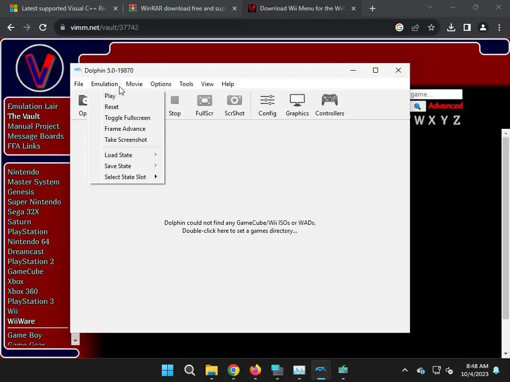Click the set games directory message
The height and width of the screenshot is (382, 510).
pos(240,227)
